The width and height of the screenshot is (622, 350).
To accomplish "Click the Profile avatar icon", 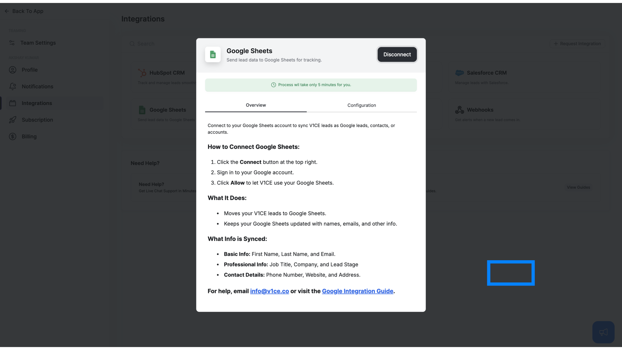I will pos(13,70).
